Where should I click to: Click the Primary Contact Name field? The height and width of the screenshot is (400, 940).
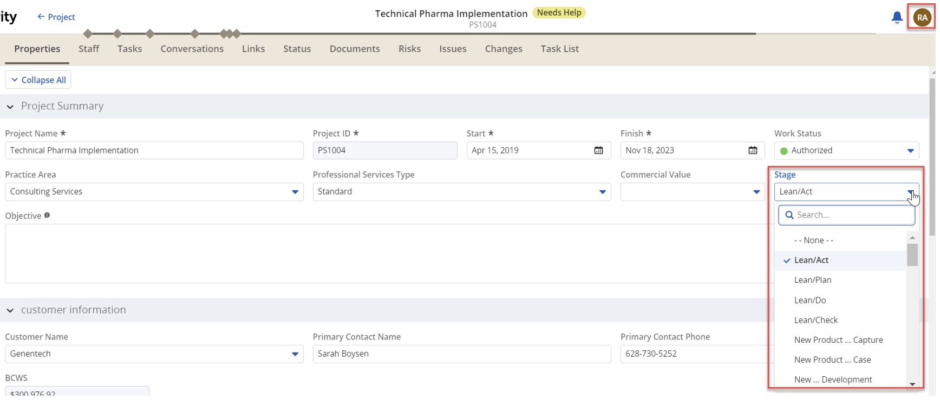tap(462, 354)
